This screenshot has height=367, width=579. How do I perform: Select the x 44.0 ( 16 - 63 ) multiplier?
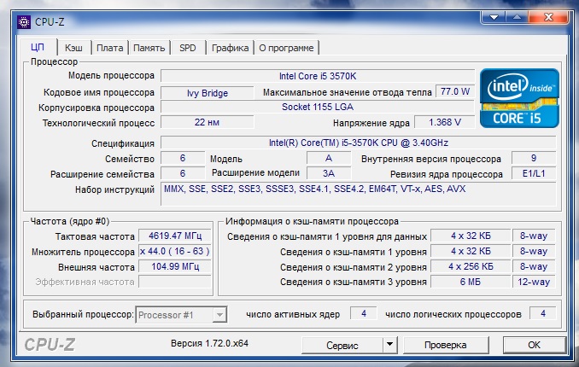coord(175,251)
